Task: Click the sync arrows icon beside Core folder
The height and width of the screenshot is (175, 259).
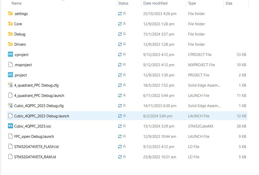Action: pos(120,24)
